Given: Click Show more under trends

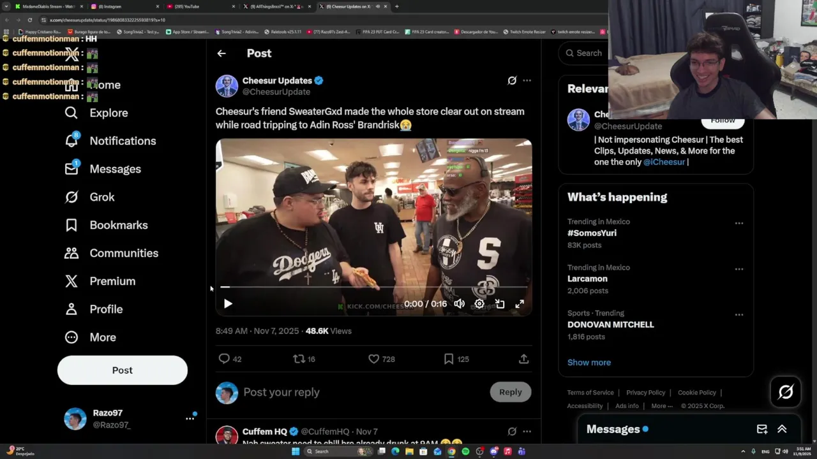Looking at the screenshot, I should point(589,362).
